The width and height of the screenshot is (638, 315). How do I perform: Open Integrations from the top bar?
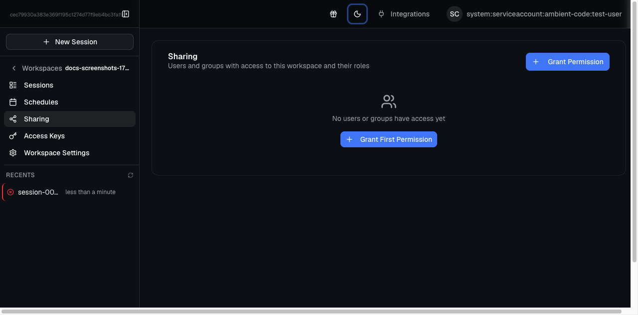[x=404, y=14]
